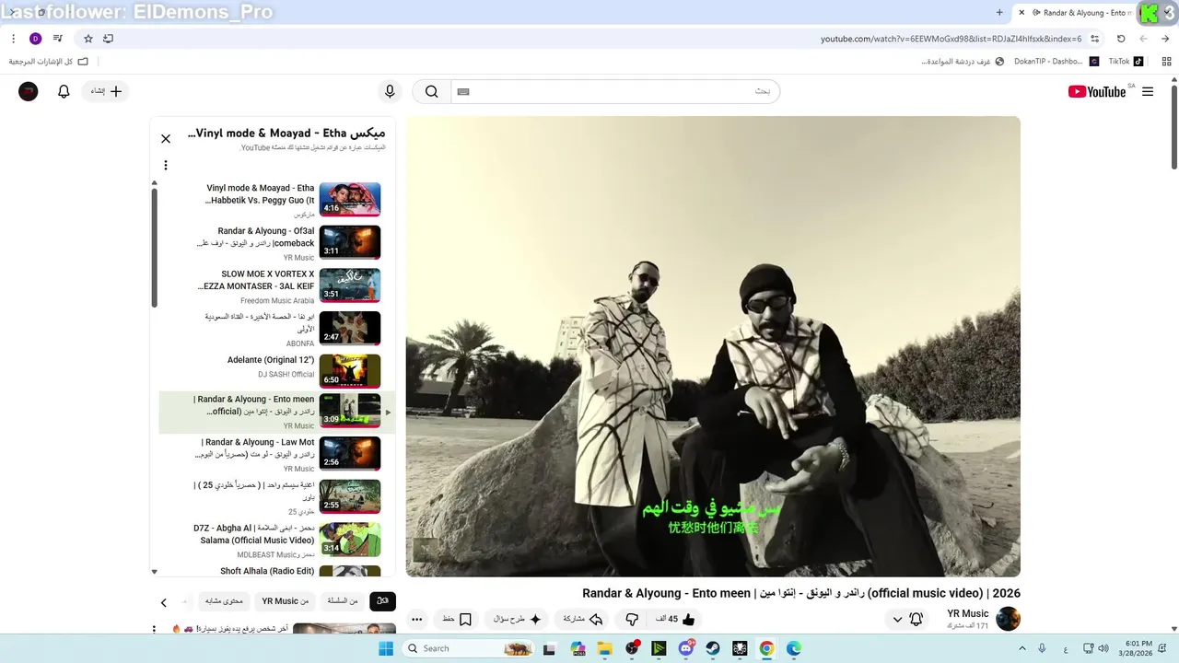Select the 'من YR Music' filter chip

coord(285,601)
